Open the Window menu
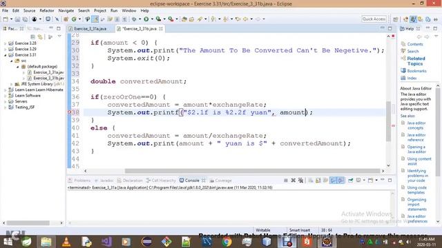442x248 pixels. point(129,10)
